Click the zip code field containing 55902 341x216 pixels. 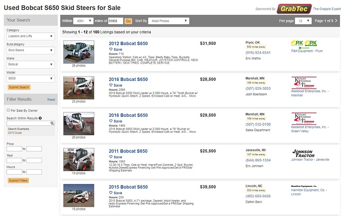(x=116, y=21)
